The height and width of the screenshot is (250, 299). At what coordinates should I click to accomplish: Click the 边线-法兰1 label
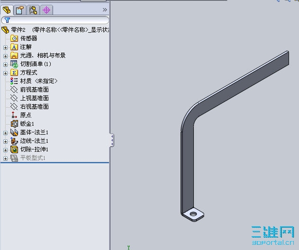(x=34, y=141)
